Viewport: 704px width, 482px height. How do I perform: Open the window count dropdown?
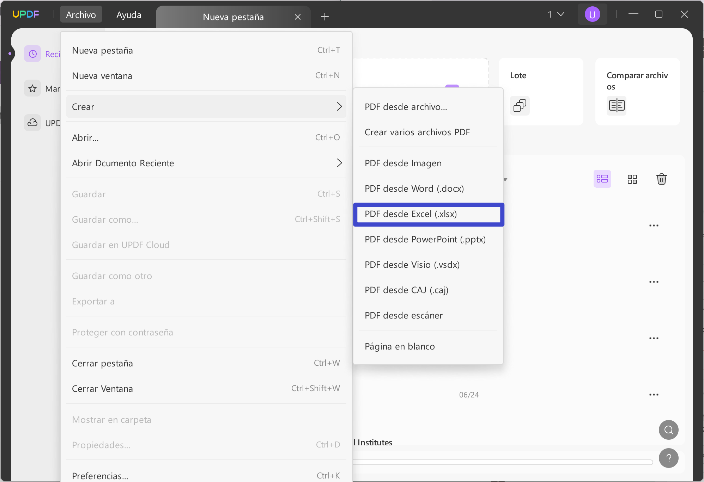[x=556, y=14]
